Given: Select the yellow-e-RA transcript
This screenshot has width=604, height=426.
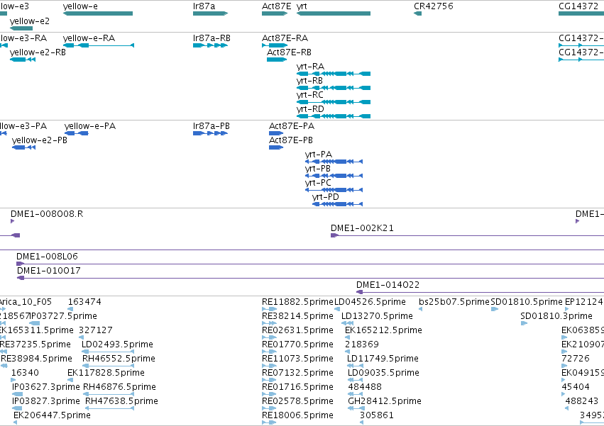Looking at the screenshot, I should 99,45.
